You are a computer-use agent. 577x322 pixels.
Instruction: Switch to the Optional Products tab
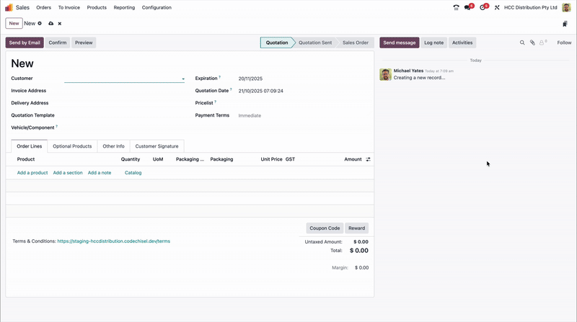pos(72,146)
